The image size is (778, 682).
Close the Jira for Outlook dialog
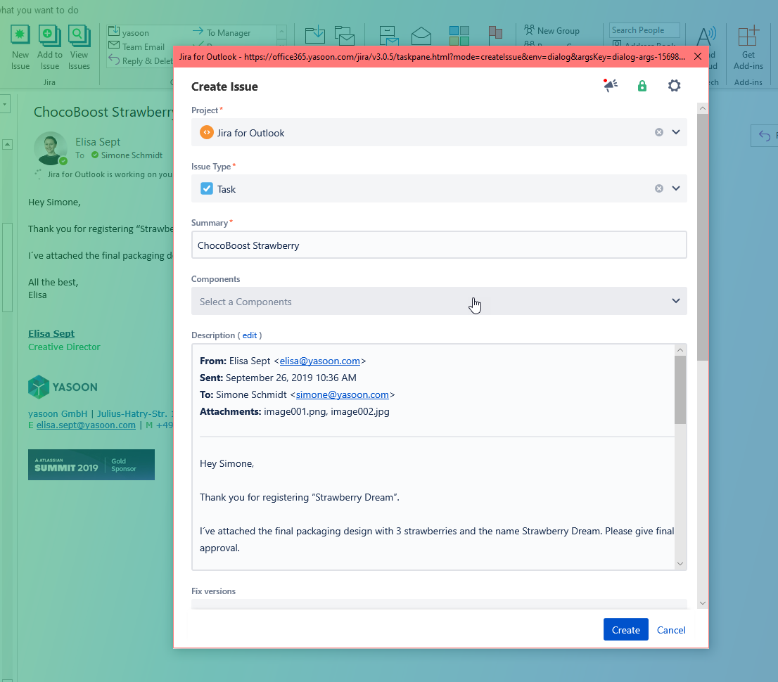tap(697, 56)
